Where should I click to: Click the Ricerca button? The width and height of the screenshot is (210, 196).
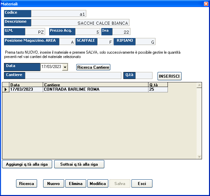tap(26, 183)
